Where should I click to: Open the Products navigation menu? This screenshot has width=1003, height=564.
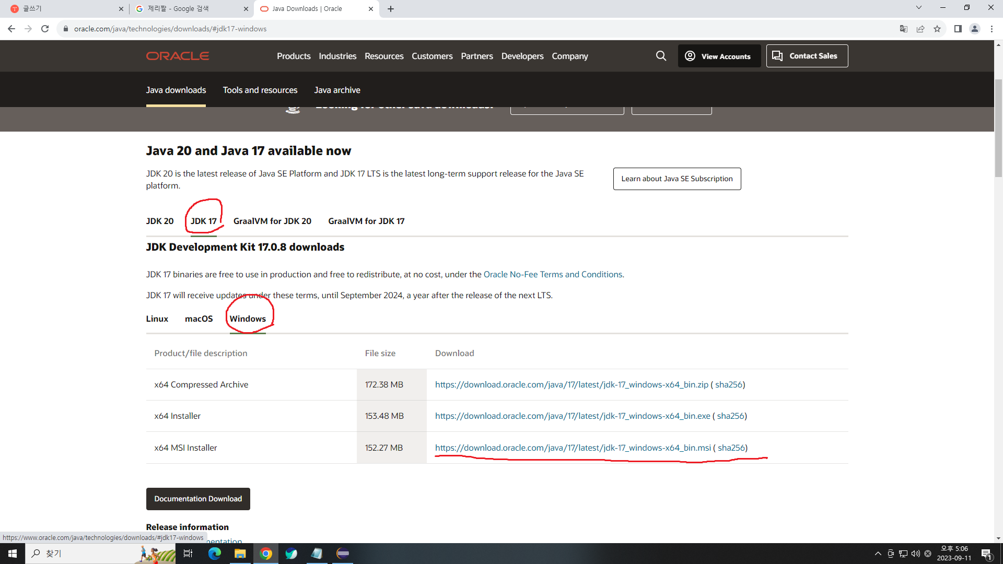(294, 56)
